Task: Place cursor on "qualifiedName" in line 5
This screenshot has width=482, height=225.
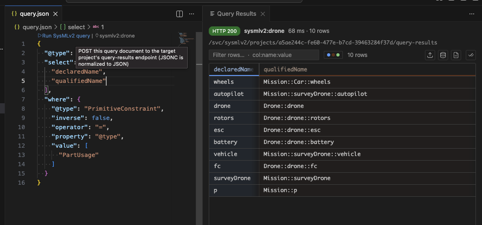Action: tap(78, 81)
